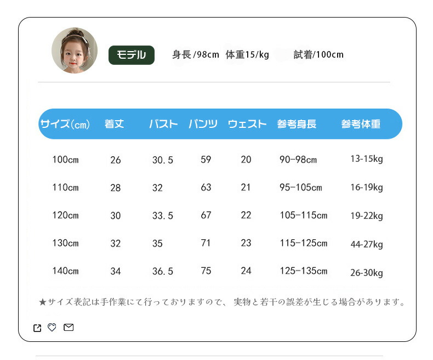Click reference height 95-105cm
Image resolution: width=433 pixels, height=360 pixels.
coord(301,188)
